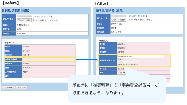Click 保存形式 value スキャナ保存 in Before panel
The height and width of the screenshot is (105, 187).
[x=22, y=33]
